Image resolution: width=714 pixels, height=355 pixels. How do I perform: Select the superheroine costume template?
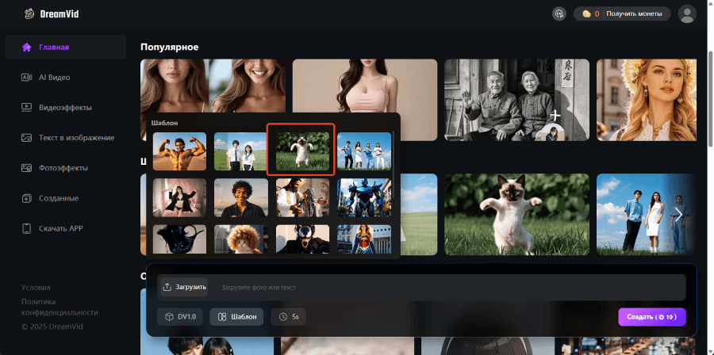point(364,239)
